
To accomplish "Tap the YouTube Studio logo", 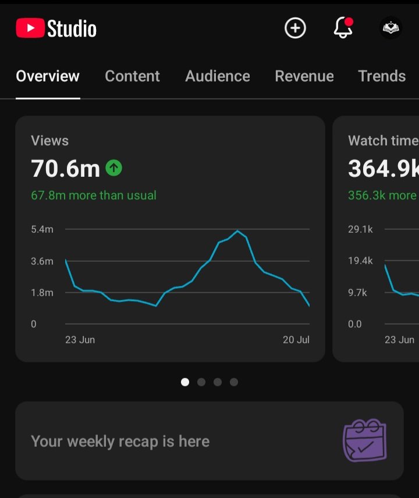I will click(x=56, y=29).
